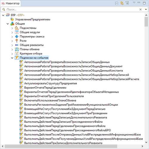The width and height of the screenshot is (149, 149).
Task: Click the Link with Editor icon
Action: pos(122,3)
